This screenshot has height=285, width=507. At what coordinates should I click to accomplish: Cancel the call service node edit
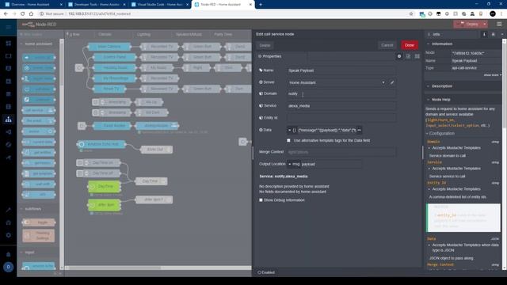click(x=387, y=45)
